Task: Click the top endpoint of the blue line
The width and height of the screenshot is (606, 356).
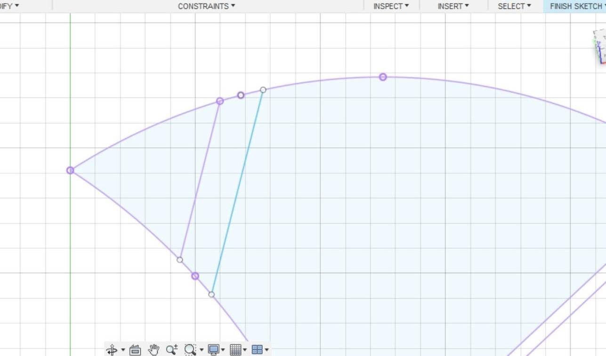Action: tap(263, 90)
